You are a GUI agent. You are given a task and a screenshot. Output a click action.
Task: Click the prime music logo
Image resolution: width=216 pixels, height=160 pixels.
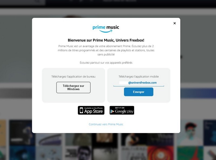pyautogui.click(x=106, y=29)
